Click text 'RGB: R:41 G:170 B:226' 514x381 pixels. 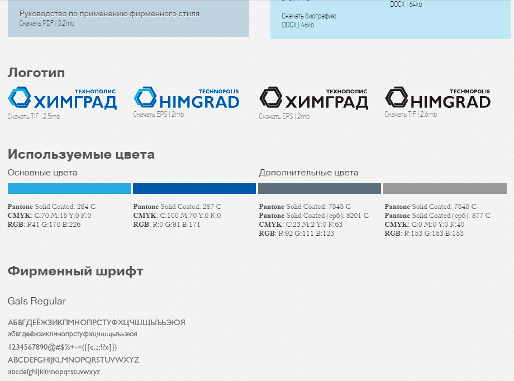tap(44, 225)
